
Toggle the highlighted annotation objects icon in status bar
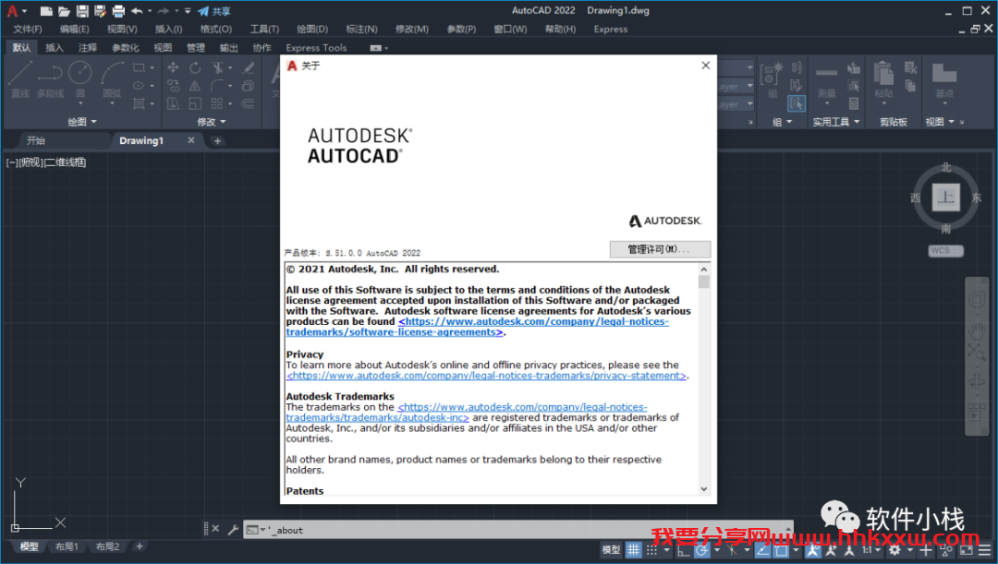click(813, 550)
